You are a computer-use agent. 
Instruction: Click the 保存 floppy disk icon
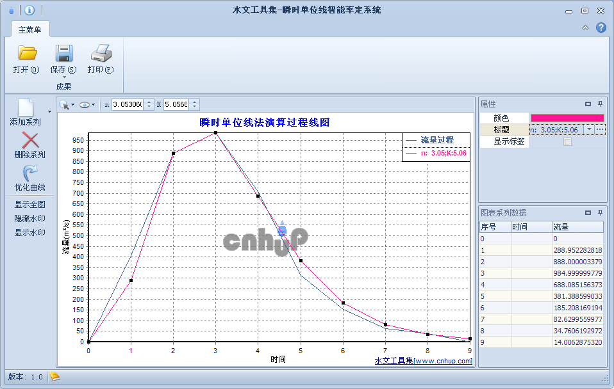[x=63, y=52]
